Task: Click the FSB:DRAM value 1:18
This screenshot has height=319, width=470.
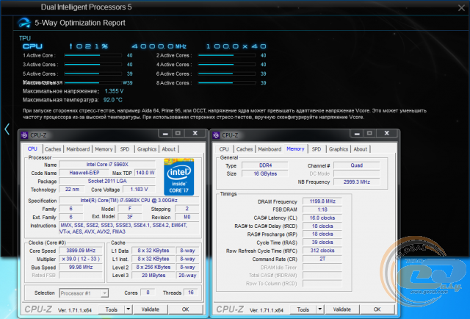Action: click(x=322, y=209)
